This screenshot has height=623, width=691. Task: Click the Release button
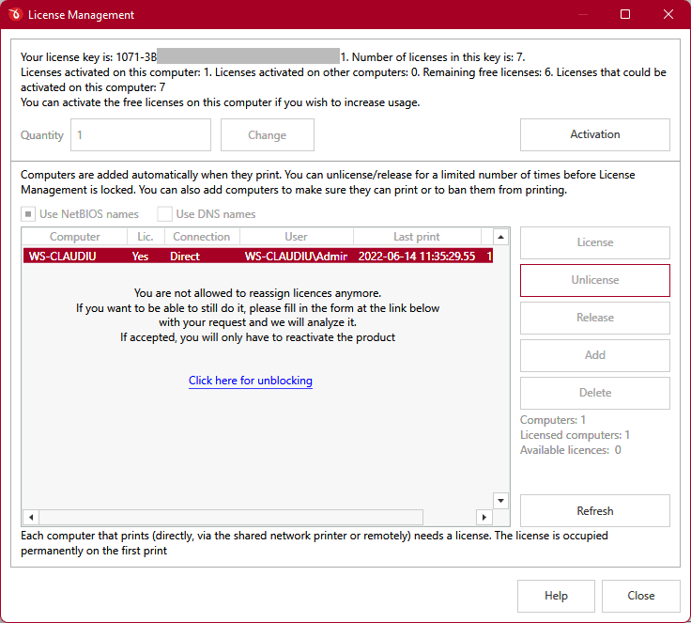tap(595, 318)
